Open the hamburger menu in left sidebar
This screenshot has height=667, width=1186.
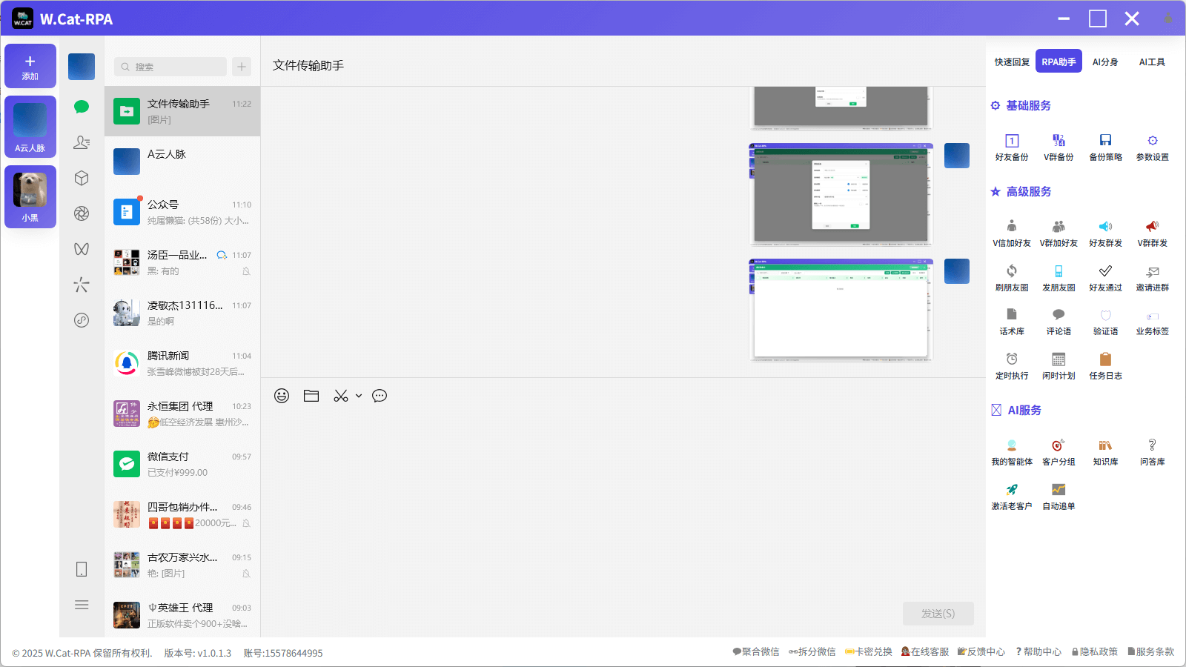click(x=82, y=605)
